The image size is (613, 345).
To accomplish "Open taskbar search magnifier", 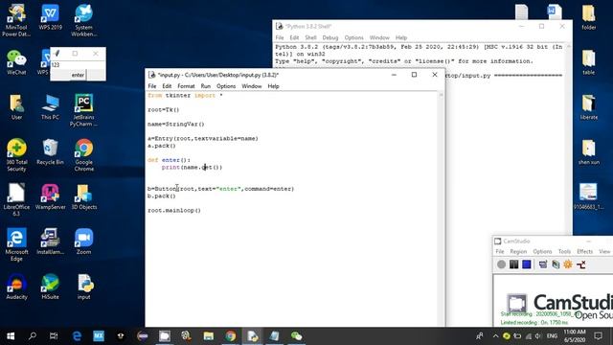I will (x=33, y=336).
